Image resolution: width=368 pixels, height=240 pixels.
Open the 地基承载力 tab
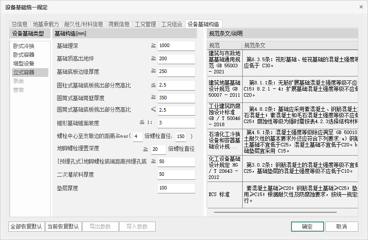coord(46,24)
